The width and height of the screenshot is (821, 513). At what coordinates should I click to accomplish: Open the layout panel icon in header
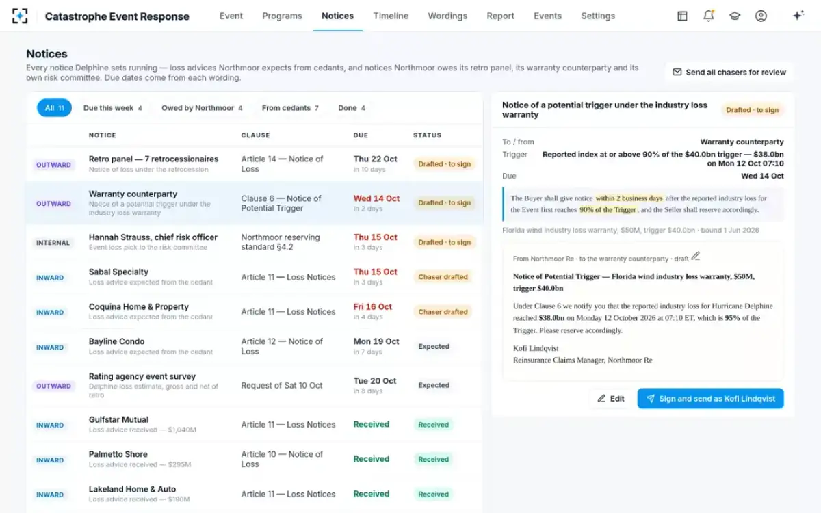coord(682,16)
